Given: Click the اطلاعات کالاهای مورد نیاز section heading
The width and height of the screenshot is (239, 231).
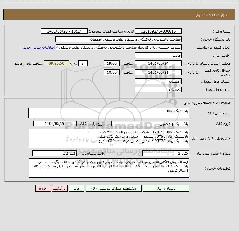Looking at the screenshot, I should point(207,103).
